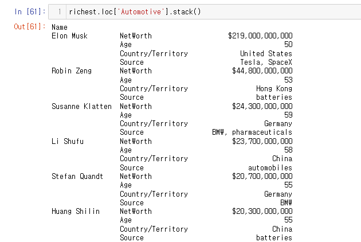361x242 pixels.
Task: Click the value $20,300,000,000
Action: tap(262, 212)
